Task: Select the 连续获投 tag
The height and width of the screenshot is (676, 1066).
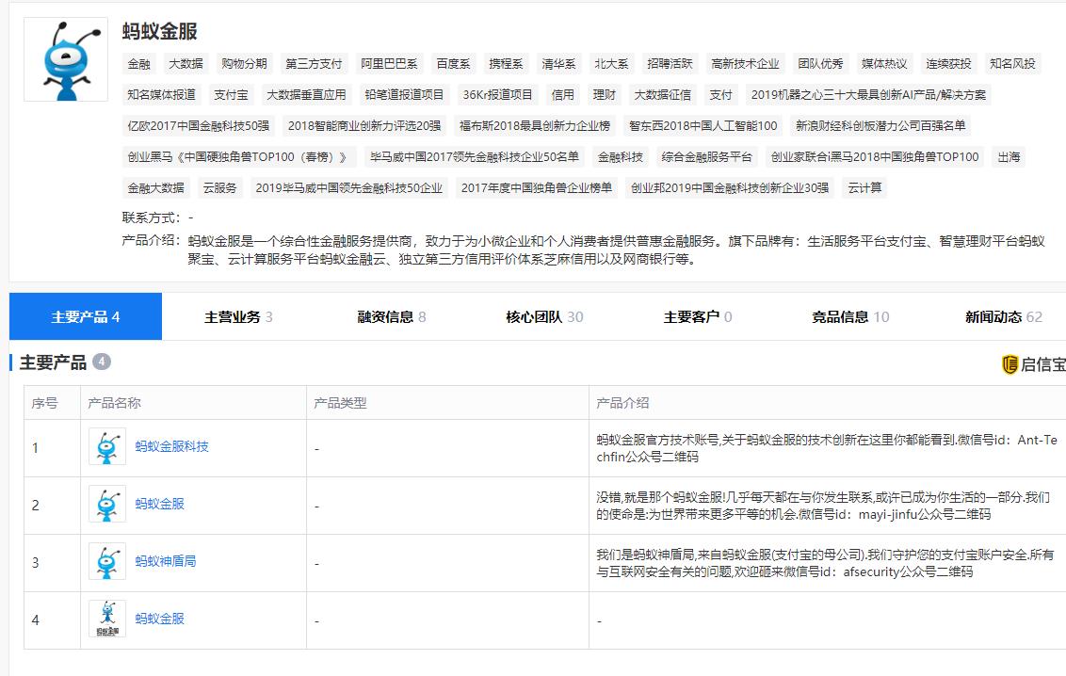Action: pyautogui.click(x=948, y=64)
